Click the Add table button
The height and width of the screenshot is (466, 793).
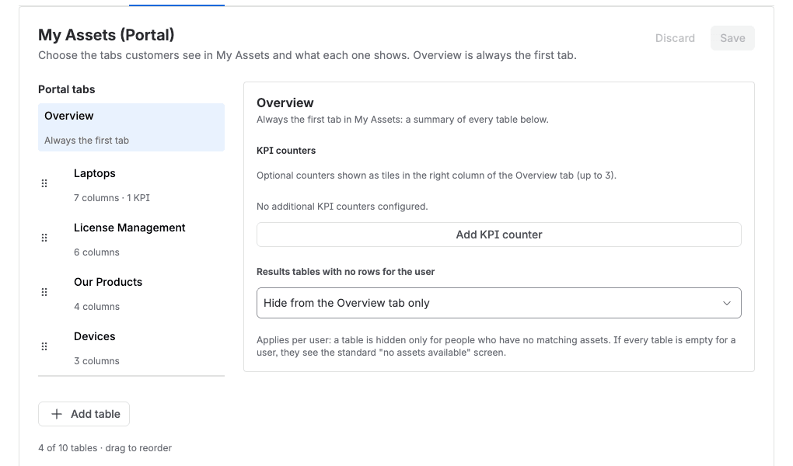coord(84,414)
